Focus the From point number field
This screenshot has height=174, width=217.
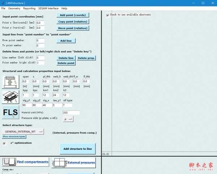point(40,40)
